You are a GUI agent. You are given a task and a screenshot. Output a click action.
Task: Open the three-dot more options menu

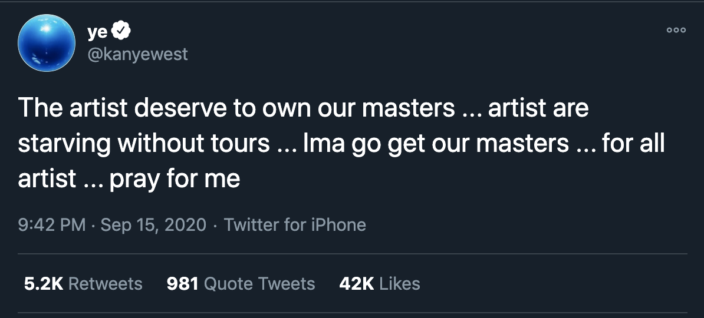pos(676,31)
